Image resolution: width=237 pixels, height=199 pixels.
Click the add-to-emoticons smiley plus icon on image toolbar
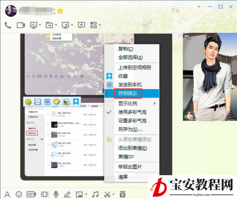(x=28, y=102)
